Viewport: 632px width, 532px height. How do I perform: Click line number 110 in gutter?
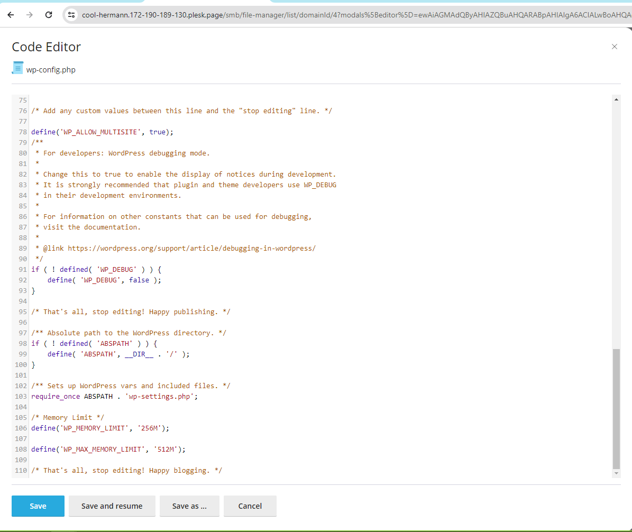coord(21,470)
